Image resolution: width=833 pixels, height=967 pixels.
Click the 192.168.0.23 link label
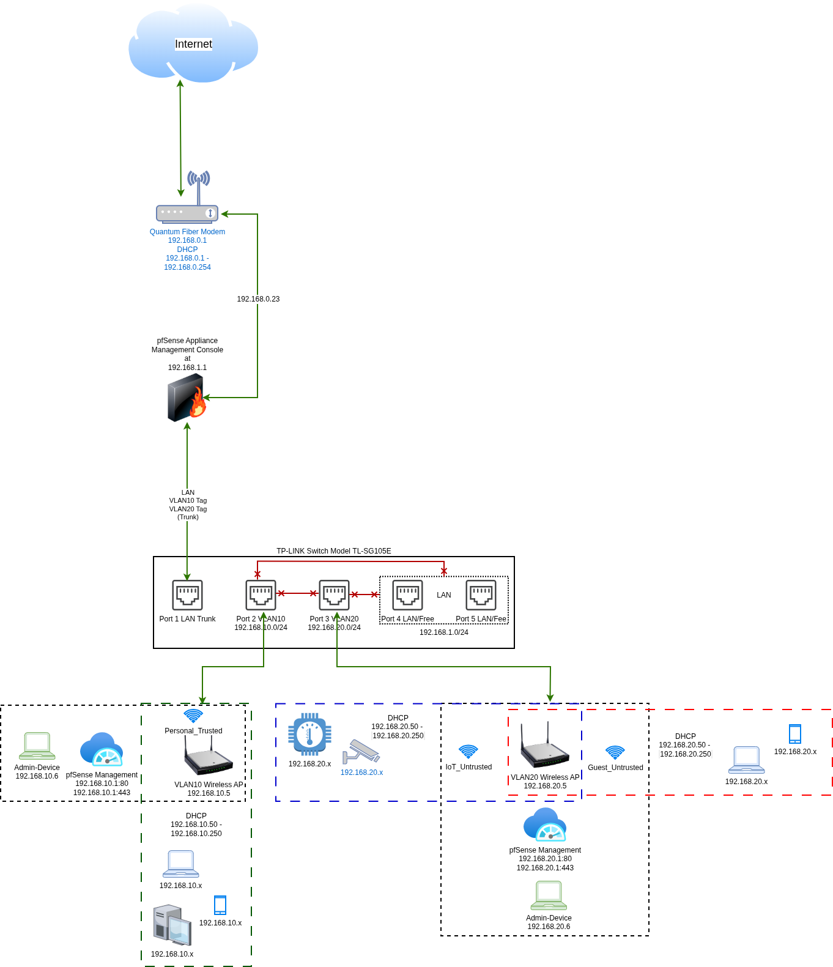coord(258,299)
